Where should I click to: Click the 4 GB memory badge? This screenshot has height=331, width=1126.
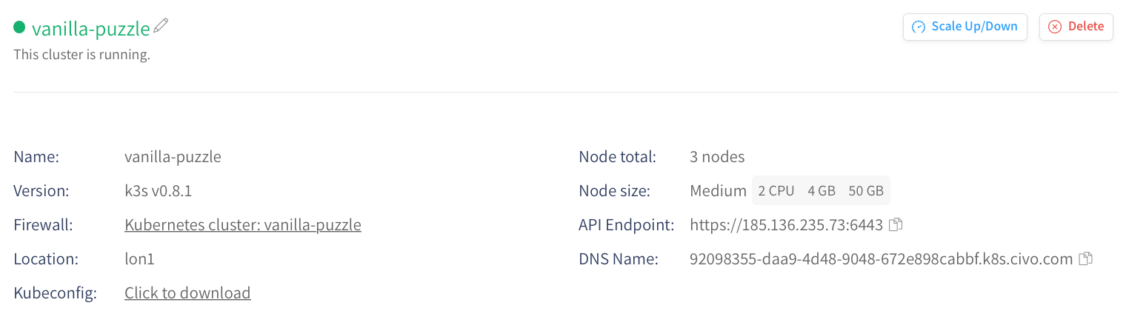pyautogui.click(x=822, y=190)
